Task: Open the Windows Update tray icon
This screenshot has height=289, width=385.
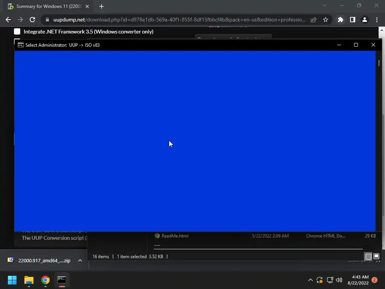Action: 320,280
